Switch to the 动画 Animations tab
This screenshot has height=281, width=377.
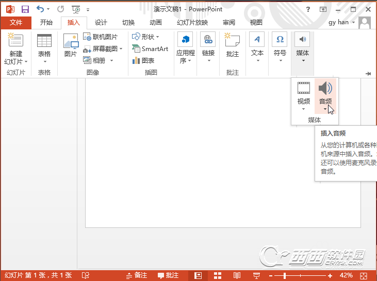pyautogui.click(x=156, y=23)
